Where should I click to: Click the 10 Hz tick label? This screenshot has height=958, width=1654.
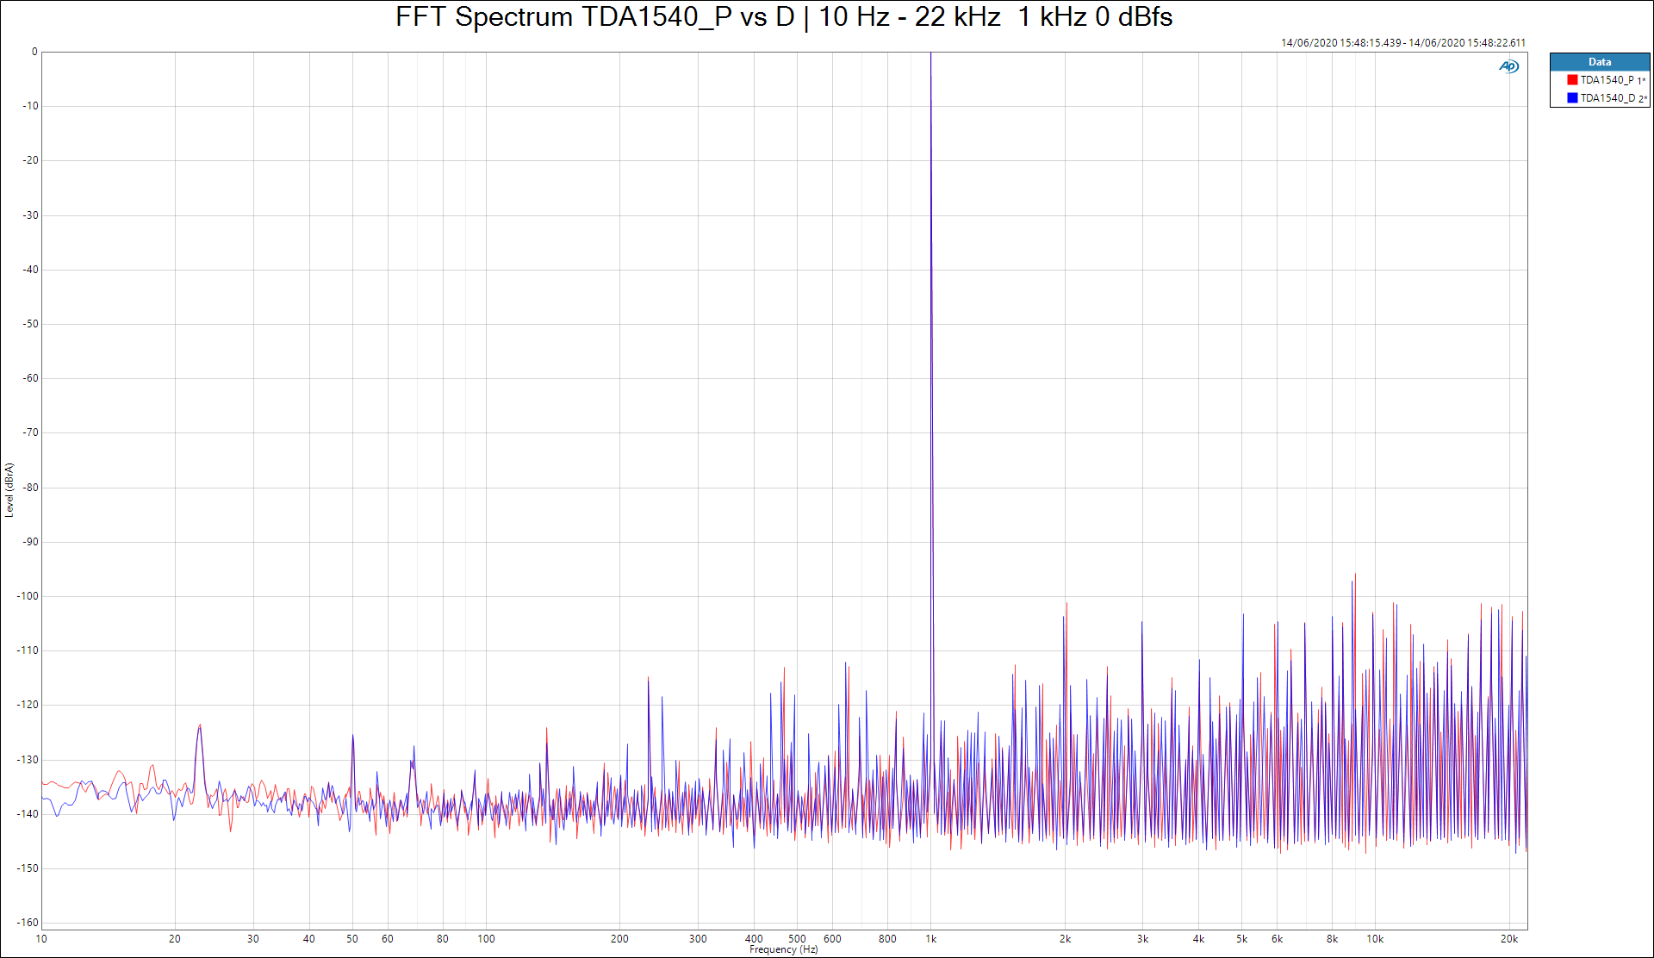pos(41,939)
